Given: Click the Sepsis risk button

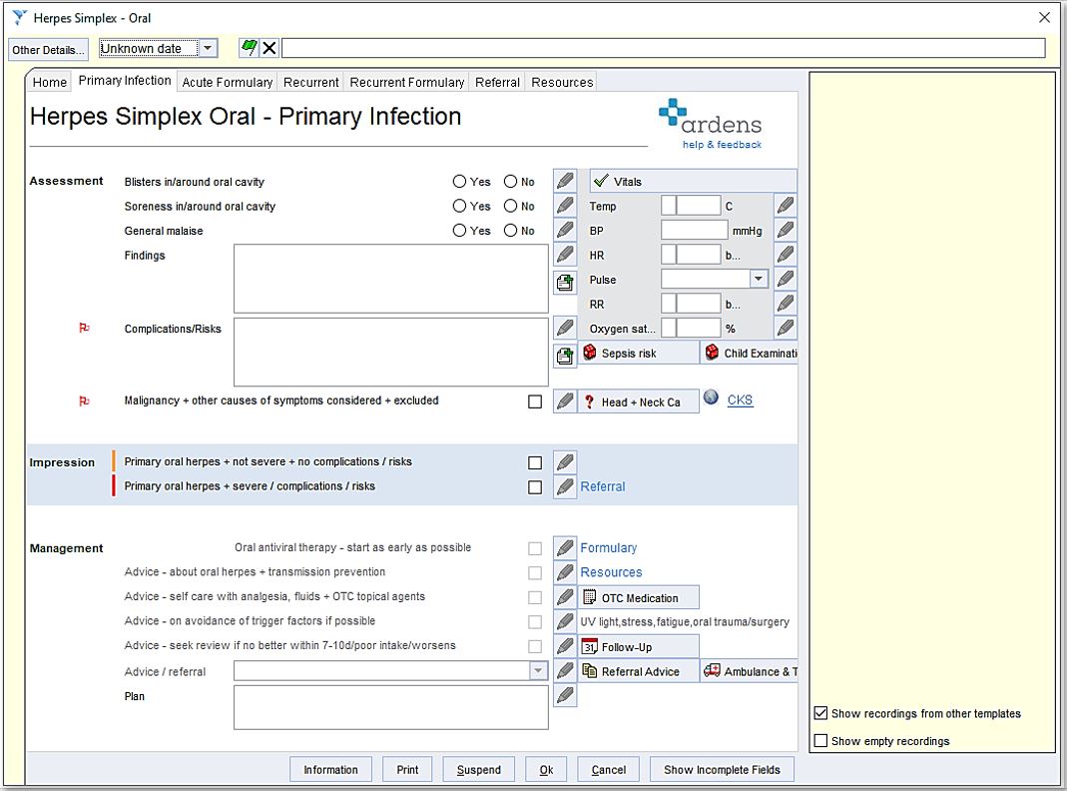Looking at the screenshot, I should [x=638, y=354].
